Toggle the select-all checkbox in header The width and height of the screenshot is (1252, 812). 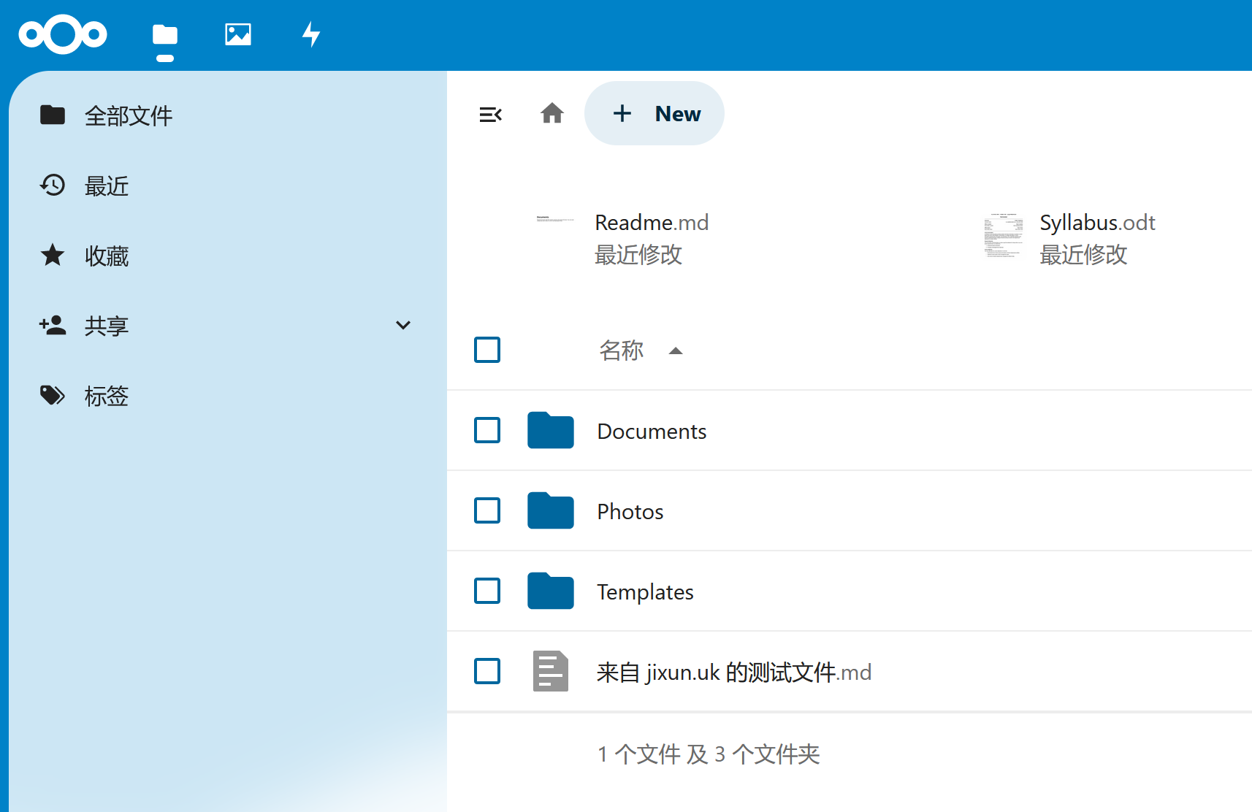coord(487,350)
